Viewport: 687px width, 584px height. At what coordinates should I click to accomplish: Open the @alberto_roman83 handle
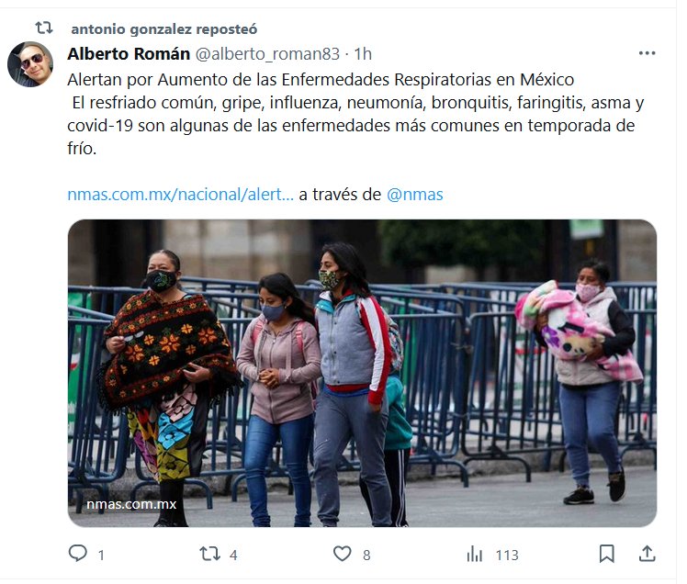pos(267,54)
